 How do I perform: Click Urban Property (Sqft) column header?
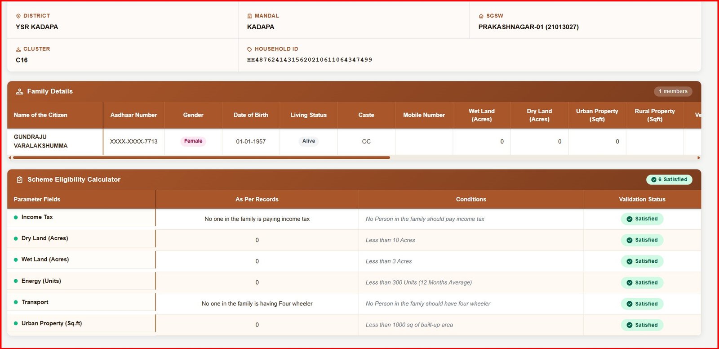(x=597, y=115)
